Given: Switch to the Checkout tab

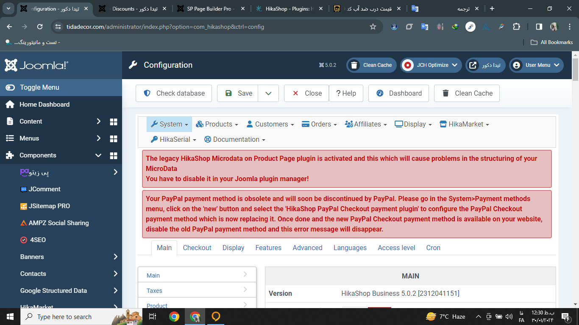Looking at the screenshot, I should tap(197, 248).
